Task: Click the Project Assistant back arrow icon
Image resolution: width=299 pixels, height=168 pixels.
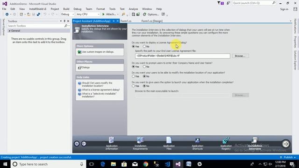Action: (x=84, y=144)
